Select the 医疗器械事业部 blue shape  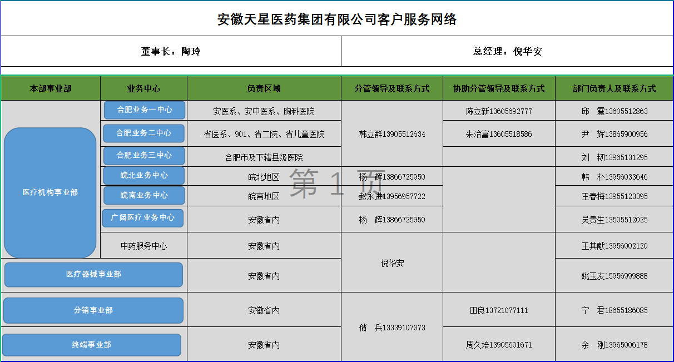[x=93, y=275]
